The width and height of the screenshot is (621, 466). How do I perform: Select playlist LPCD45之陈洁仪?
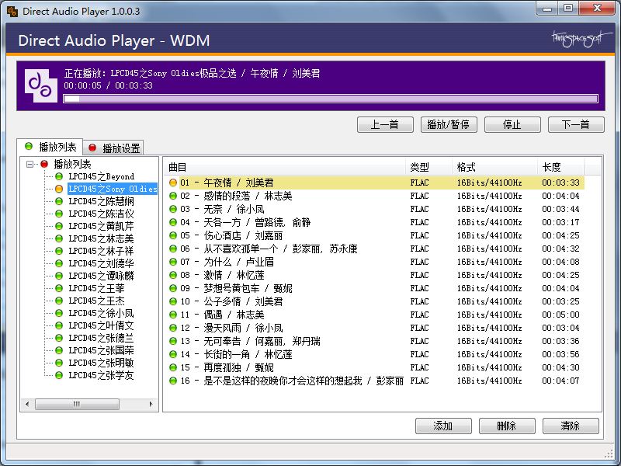coord(101,214)
